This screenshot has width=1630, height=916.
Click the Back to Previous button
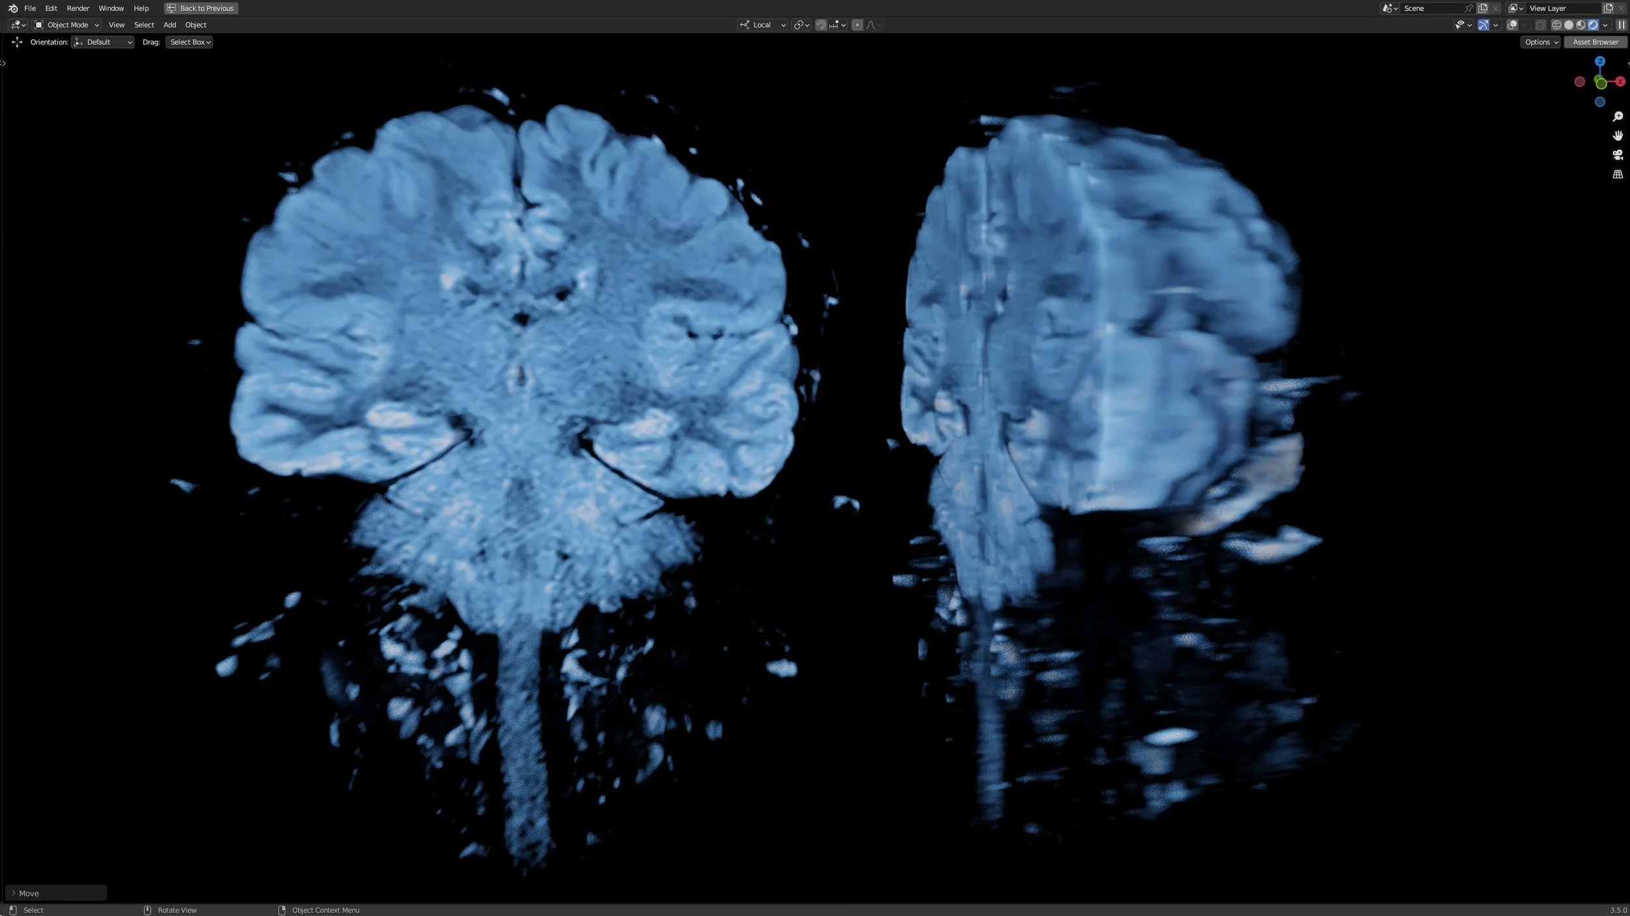click(x=201, y=8)
